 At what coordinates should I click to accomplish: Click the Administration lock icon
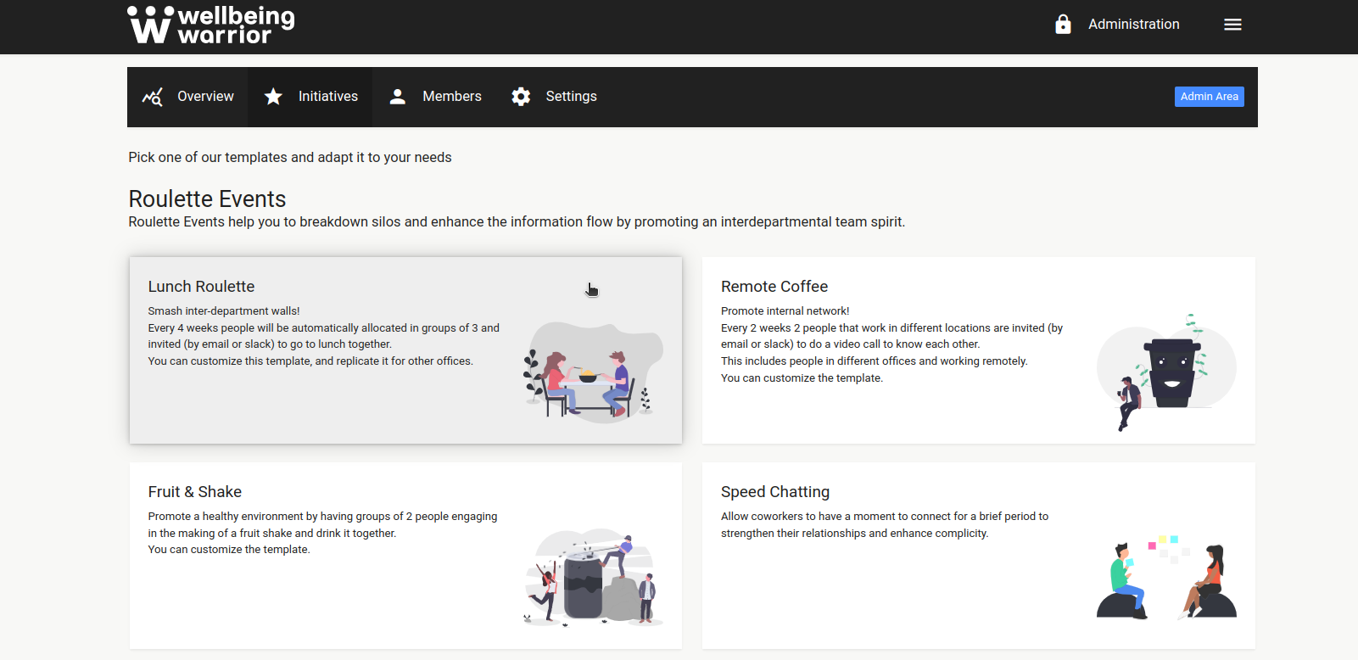[1063, 25]
